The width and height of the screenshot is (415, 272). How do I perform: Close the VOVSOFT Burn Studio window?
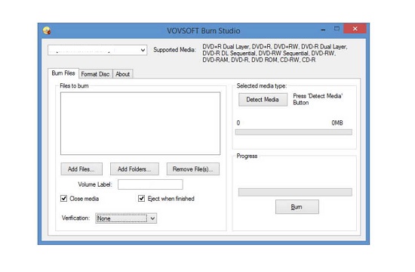click(x=355, y=29)
